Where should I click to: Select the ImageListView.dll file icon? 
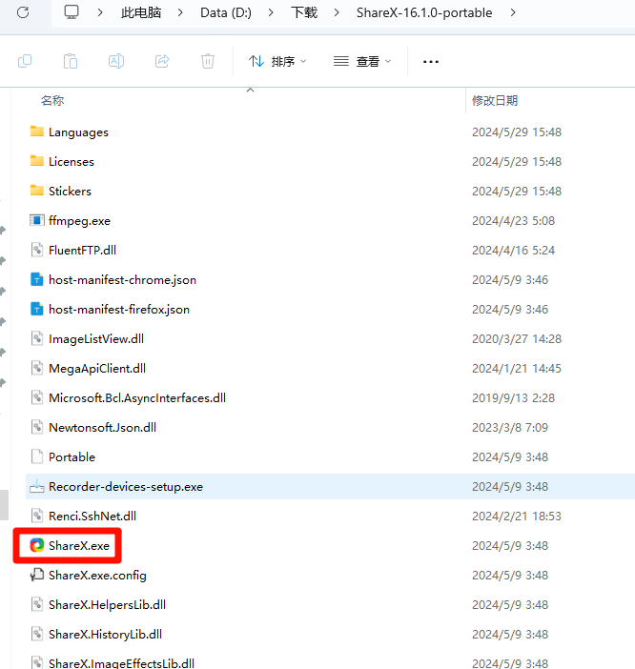coord(37,338)
